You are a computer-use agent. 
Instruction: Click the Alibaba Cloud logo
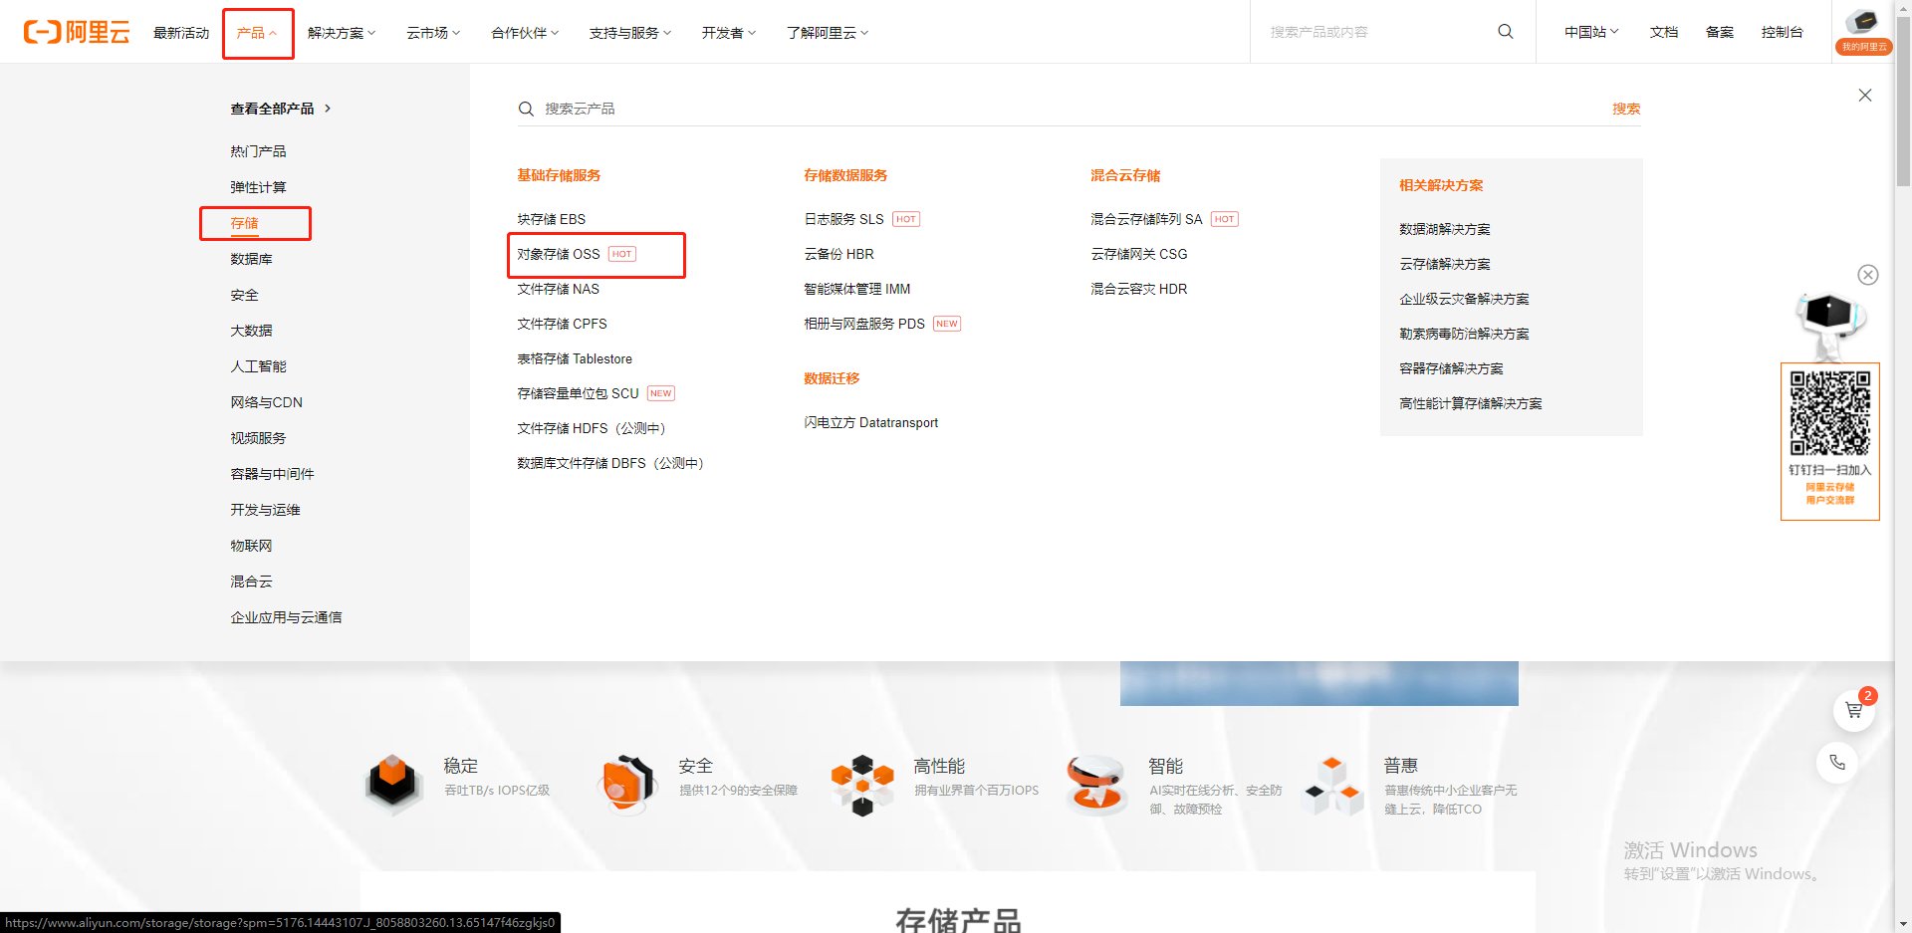[77, 32]
